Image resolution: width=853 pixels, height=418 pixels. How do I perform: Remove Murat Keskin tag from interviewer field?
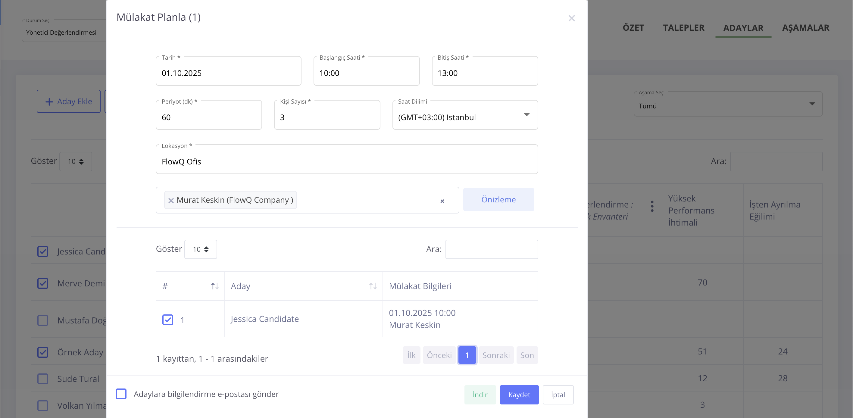pyautogui.click(x=171, y=201)
